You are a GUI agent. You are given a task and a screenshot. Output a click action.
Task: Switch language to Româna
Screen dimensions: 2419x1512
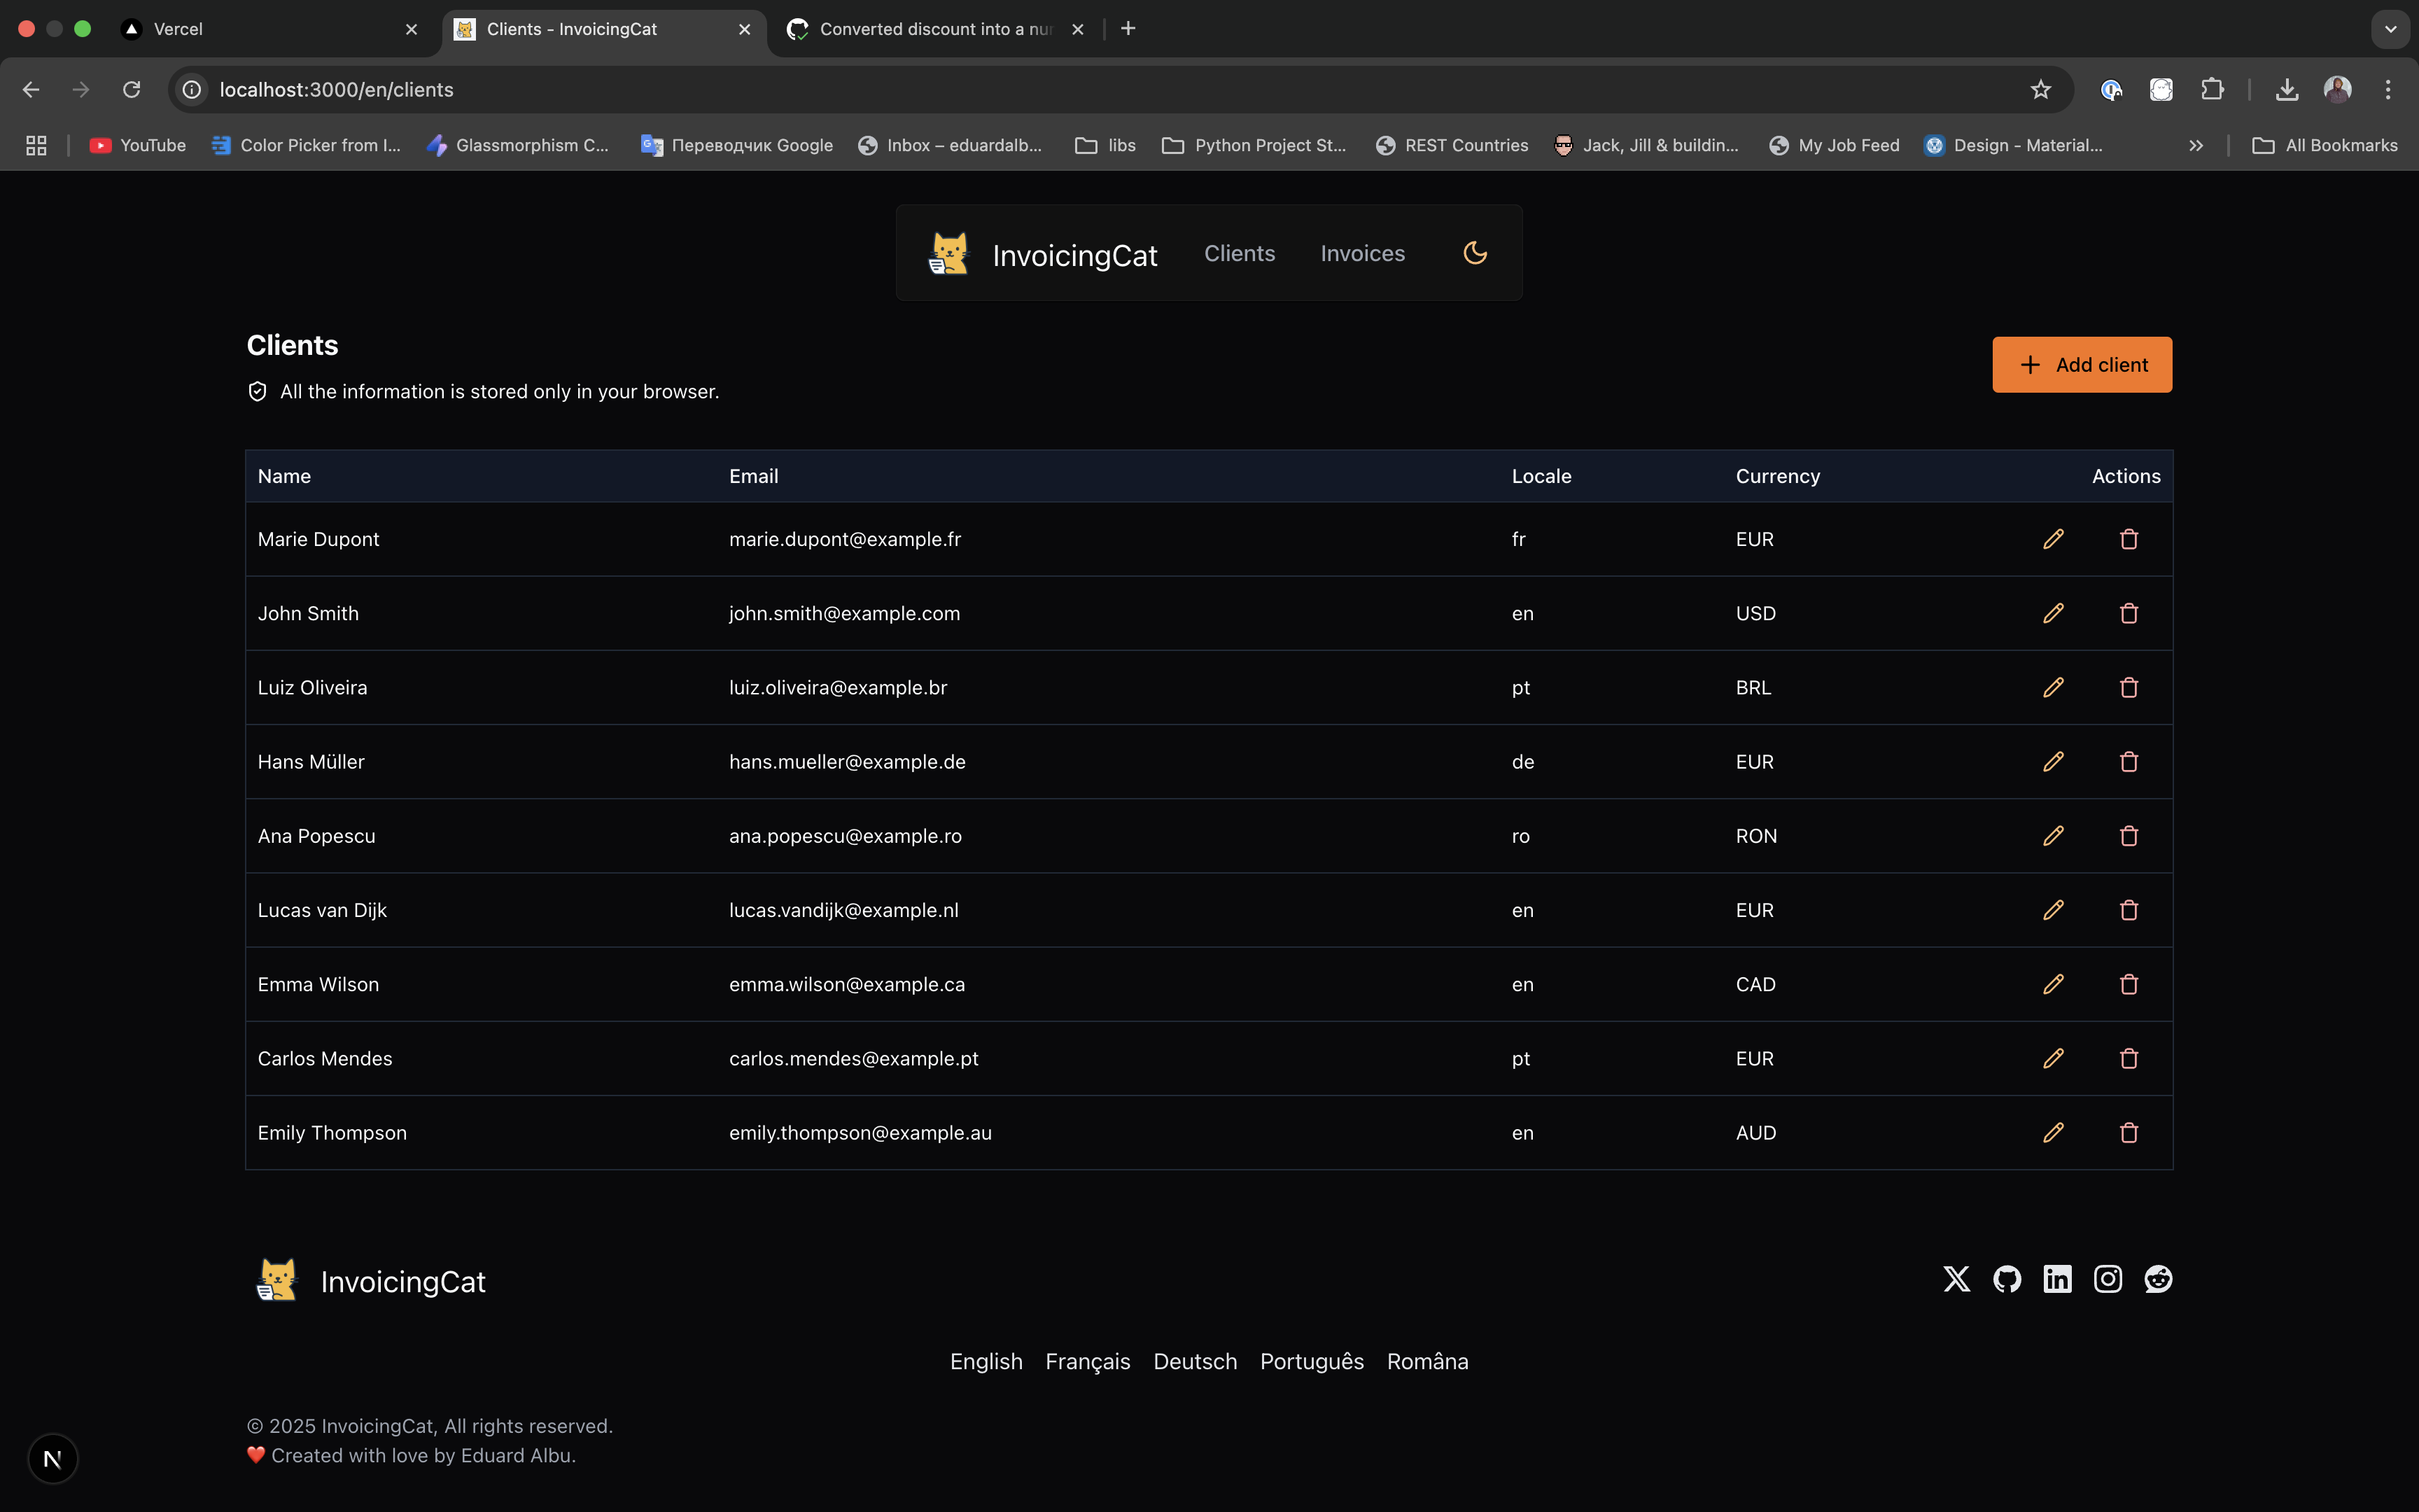pos(1427,1361)
